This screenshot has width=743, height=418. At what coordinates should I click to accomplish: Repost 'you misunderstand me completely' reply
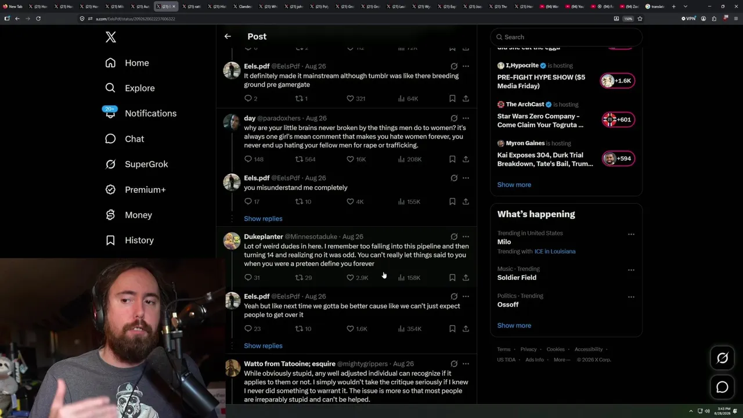click(303, 201)
